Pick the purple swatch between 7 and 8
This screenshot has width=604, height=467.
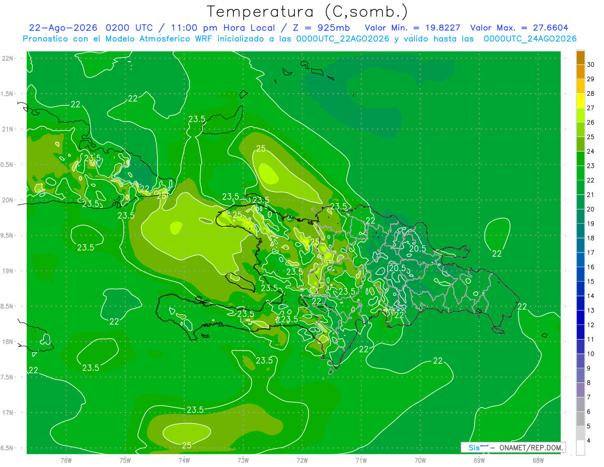tap(580, 390)
